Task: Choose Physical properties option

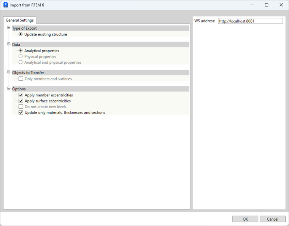Action: 21,56
